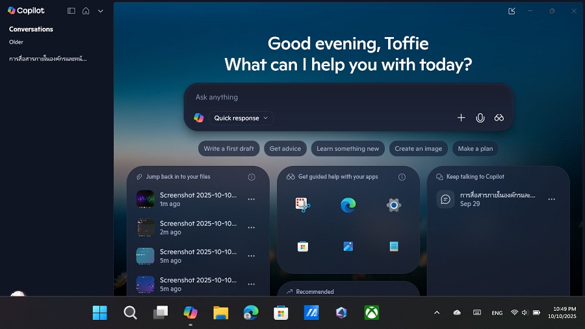585x329 pixels.
Task: Select the Create an image suggestion
Action: (x=418, y=149)
